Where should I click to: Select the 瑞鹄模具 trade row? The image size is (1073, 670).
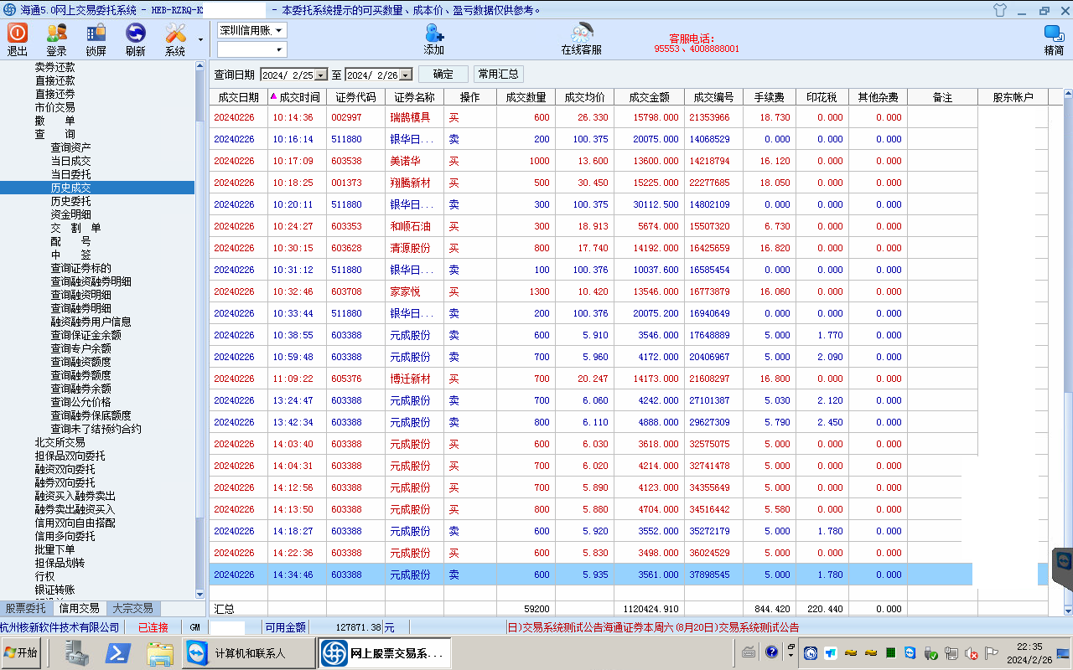[x=411, y=118]
